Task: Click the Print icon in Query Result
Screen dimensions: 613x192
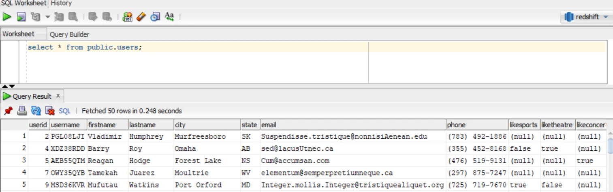Action: (22, 111)
